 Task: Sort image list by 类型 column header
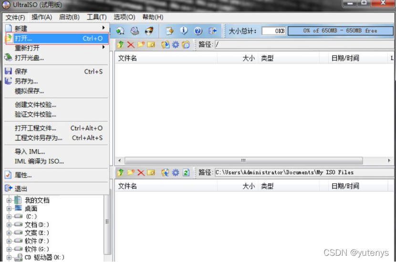(x=289, y=58)
